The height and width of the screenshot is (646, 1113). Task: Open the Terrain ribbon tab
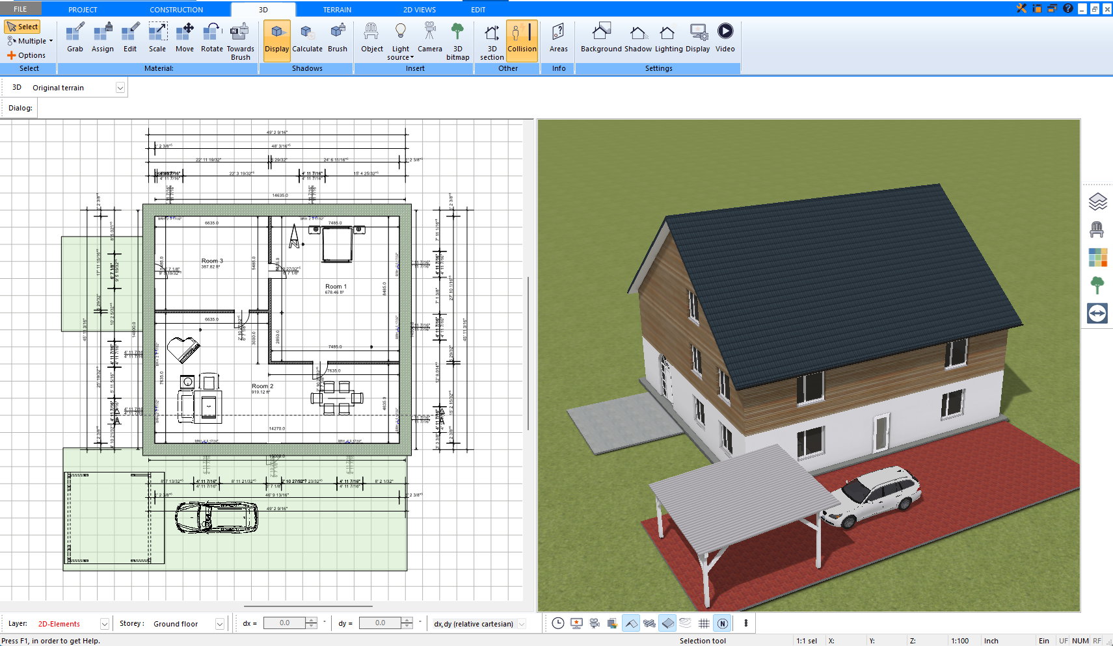[x=337, y=10]
